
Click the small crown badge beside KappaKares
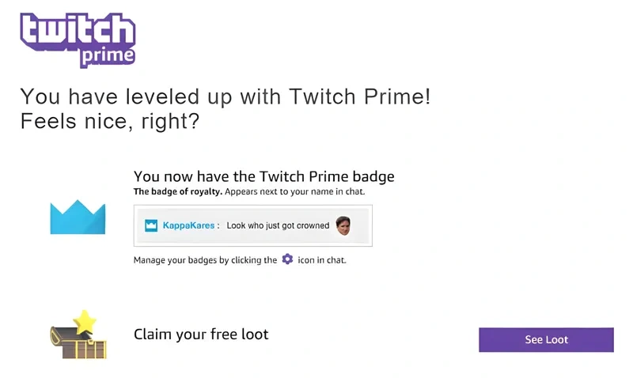(151, 225)
